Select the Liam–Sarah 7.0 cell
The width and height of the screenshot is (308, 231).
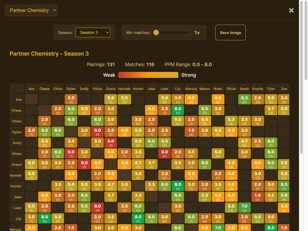coord(244,208)
